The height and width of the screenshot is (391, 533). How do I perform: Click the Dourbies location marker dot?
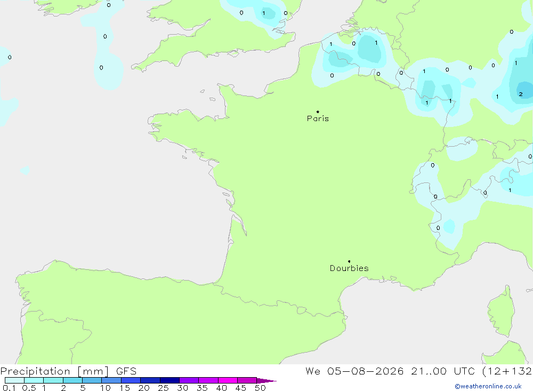point(349,261)
